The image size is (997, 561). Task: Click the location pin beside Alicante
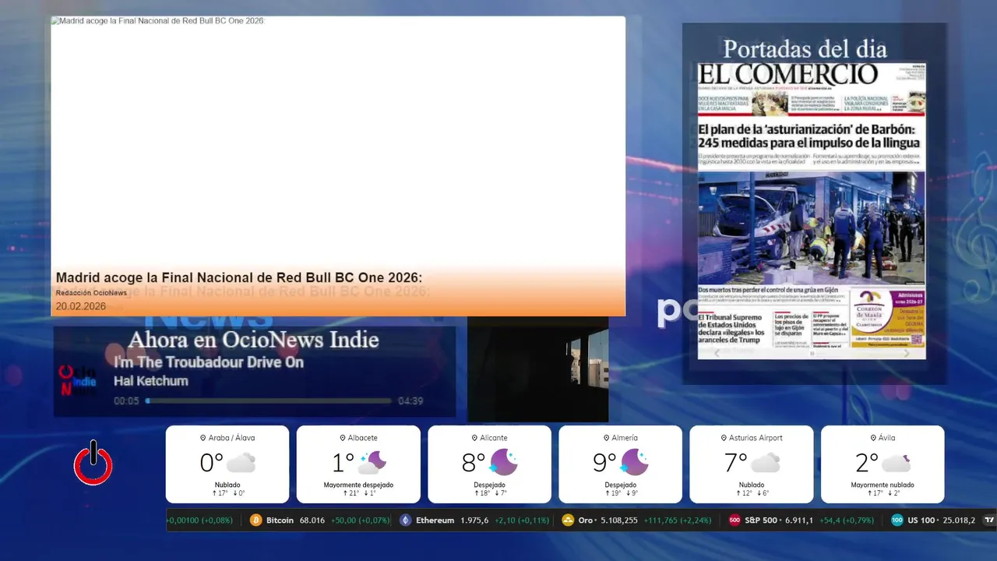[474, 438]
